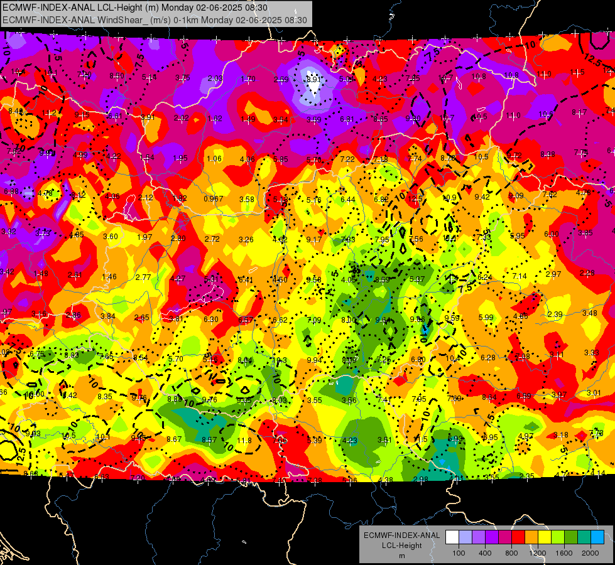Click the '8.67' wind shear value

[174, 439]
